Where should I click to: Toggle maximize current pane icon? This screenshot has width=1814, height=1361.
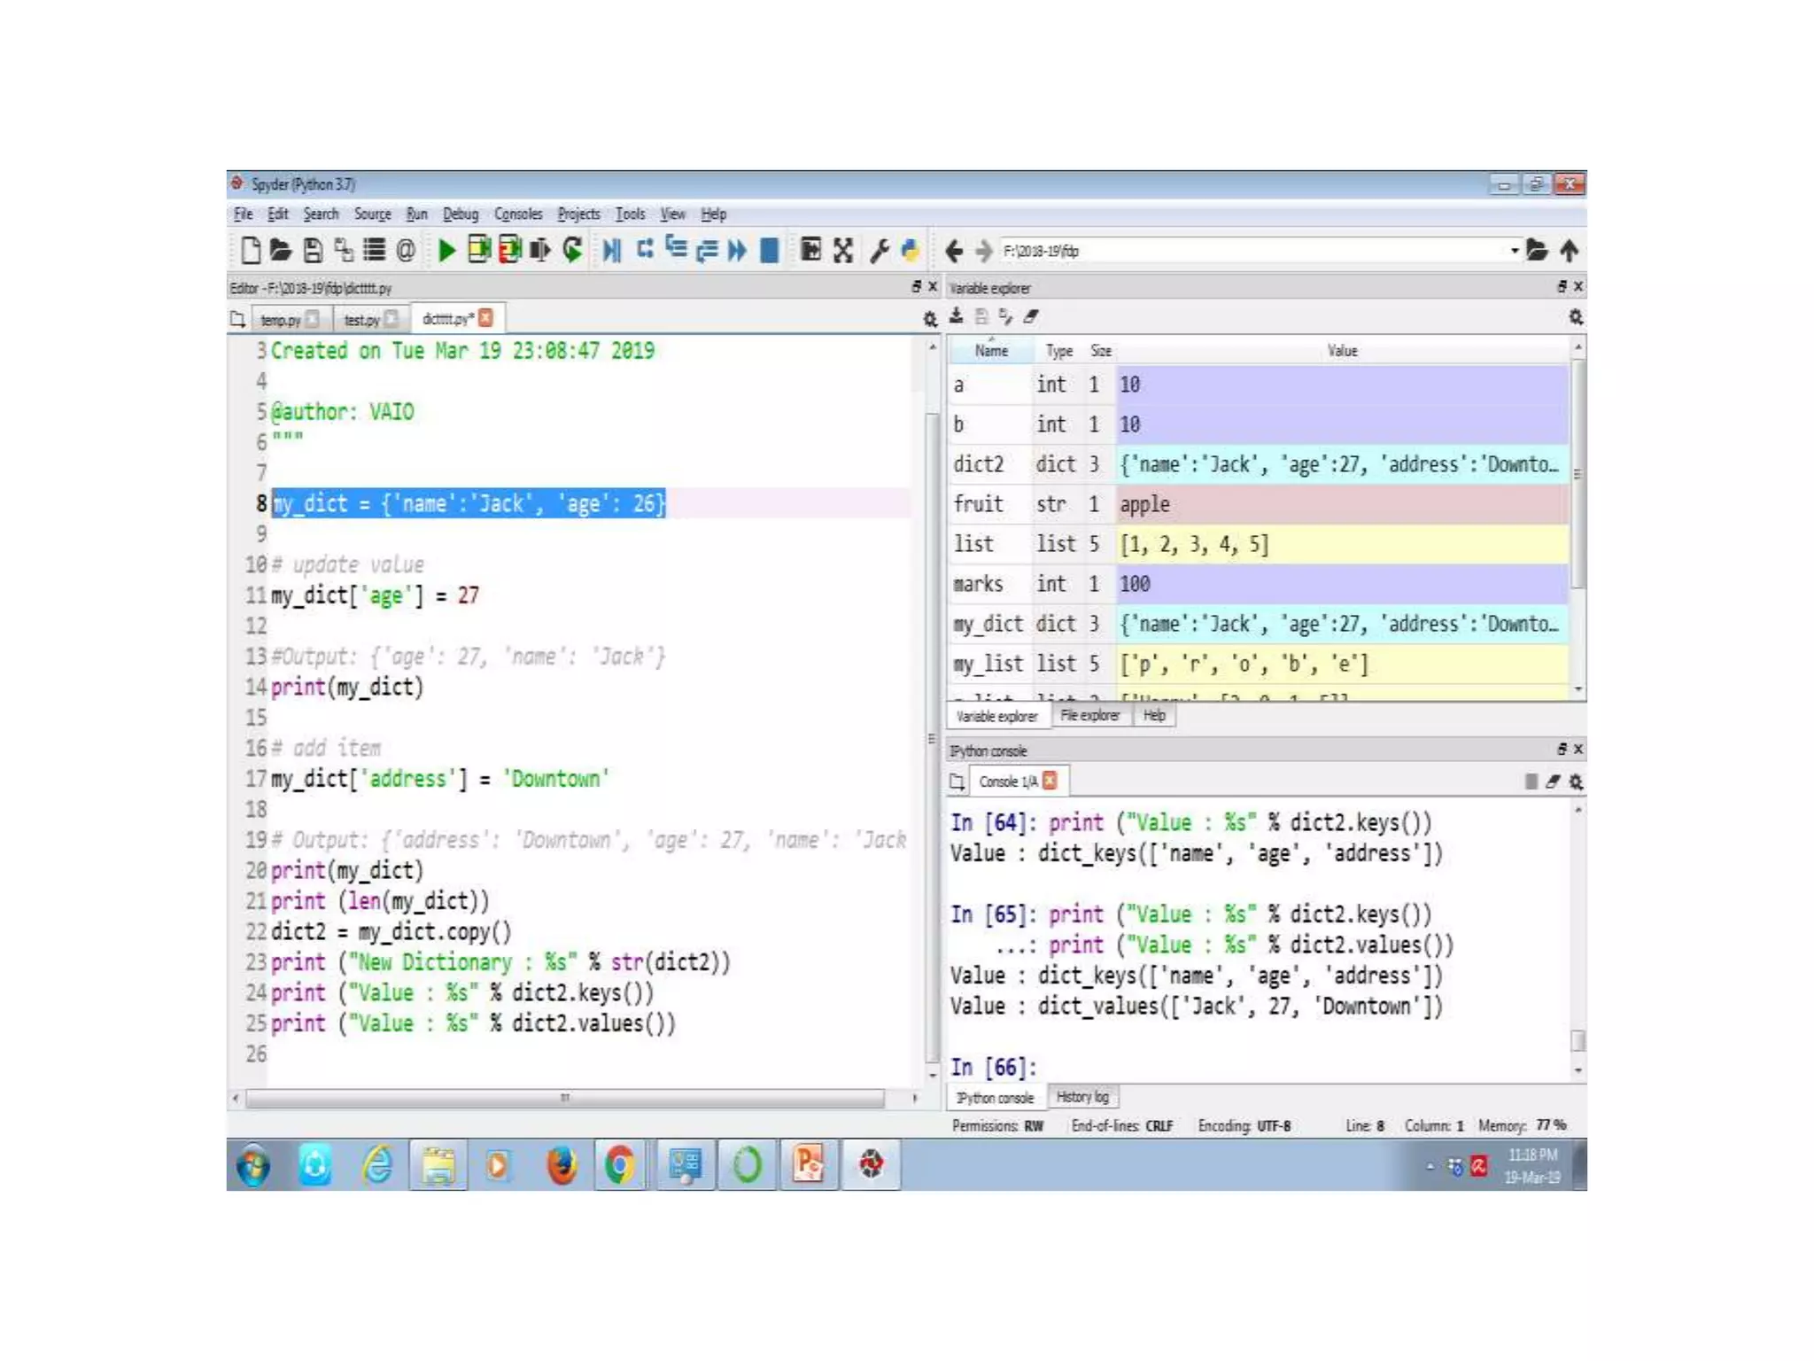[810, 251]
